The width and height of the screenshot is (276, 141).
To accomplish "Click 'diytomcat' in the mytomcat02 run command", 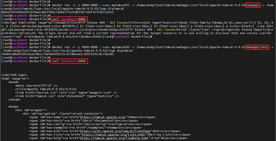I will coord(125,50).
